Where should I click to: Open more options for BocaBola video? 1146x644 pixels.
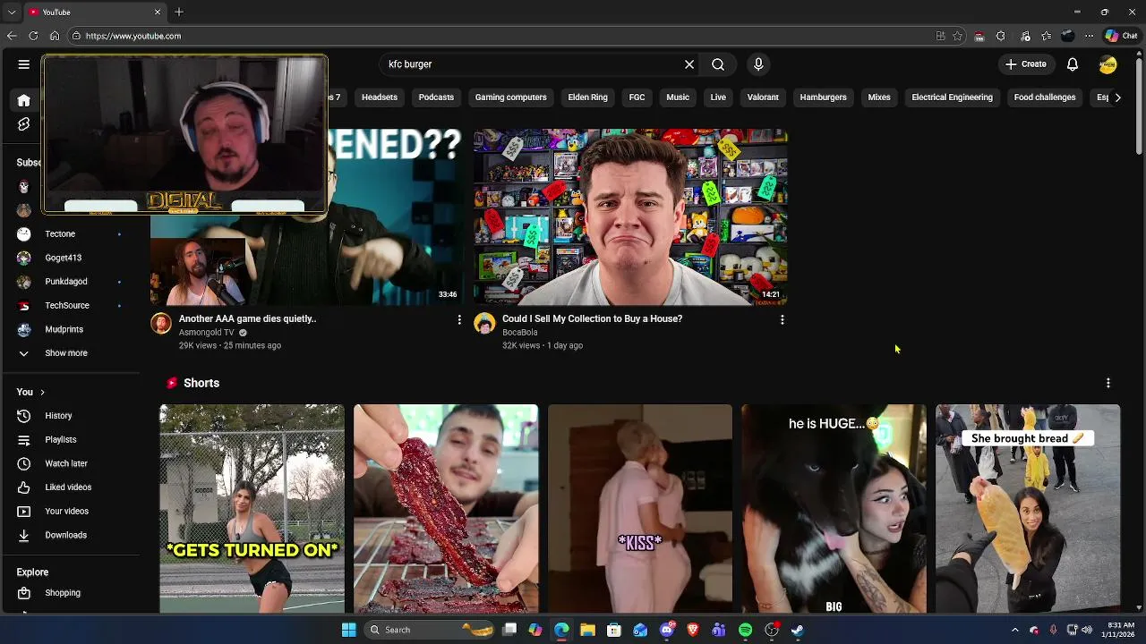[x=783, y=319]
